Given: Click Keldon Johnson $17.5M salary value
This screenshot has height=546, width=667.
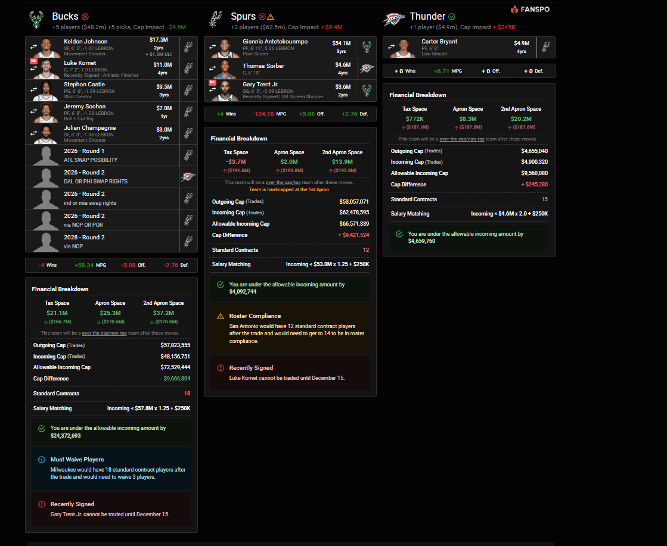Looking at the screenshot, I should point(159,40).
